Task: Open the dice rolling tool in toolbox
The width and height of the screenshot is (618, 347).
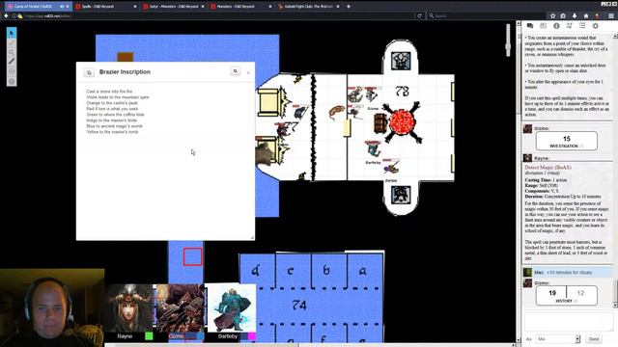Action: point(12,71)
